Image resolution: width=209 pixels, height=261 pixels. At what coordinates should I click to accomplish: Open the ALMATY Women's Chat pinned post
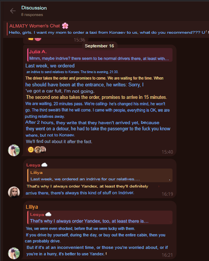[x=106, y=29]
